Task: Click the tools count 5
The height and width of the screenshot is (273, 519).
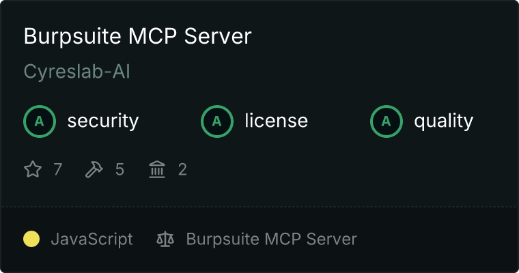Action: pyautogui.click(x=120, y=169)
